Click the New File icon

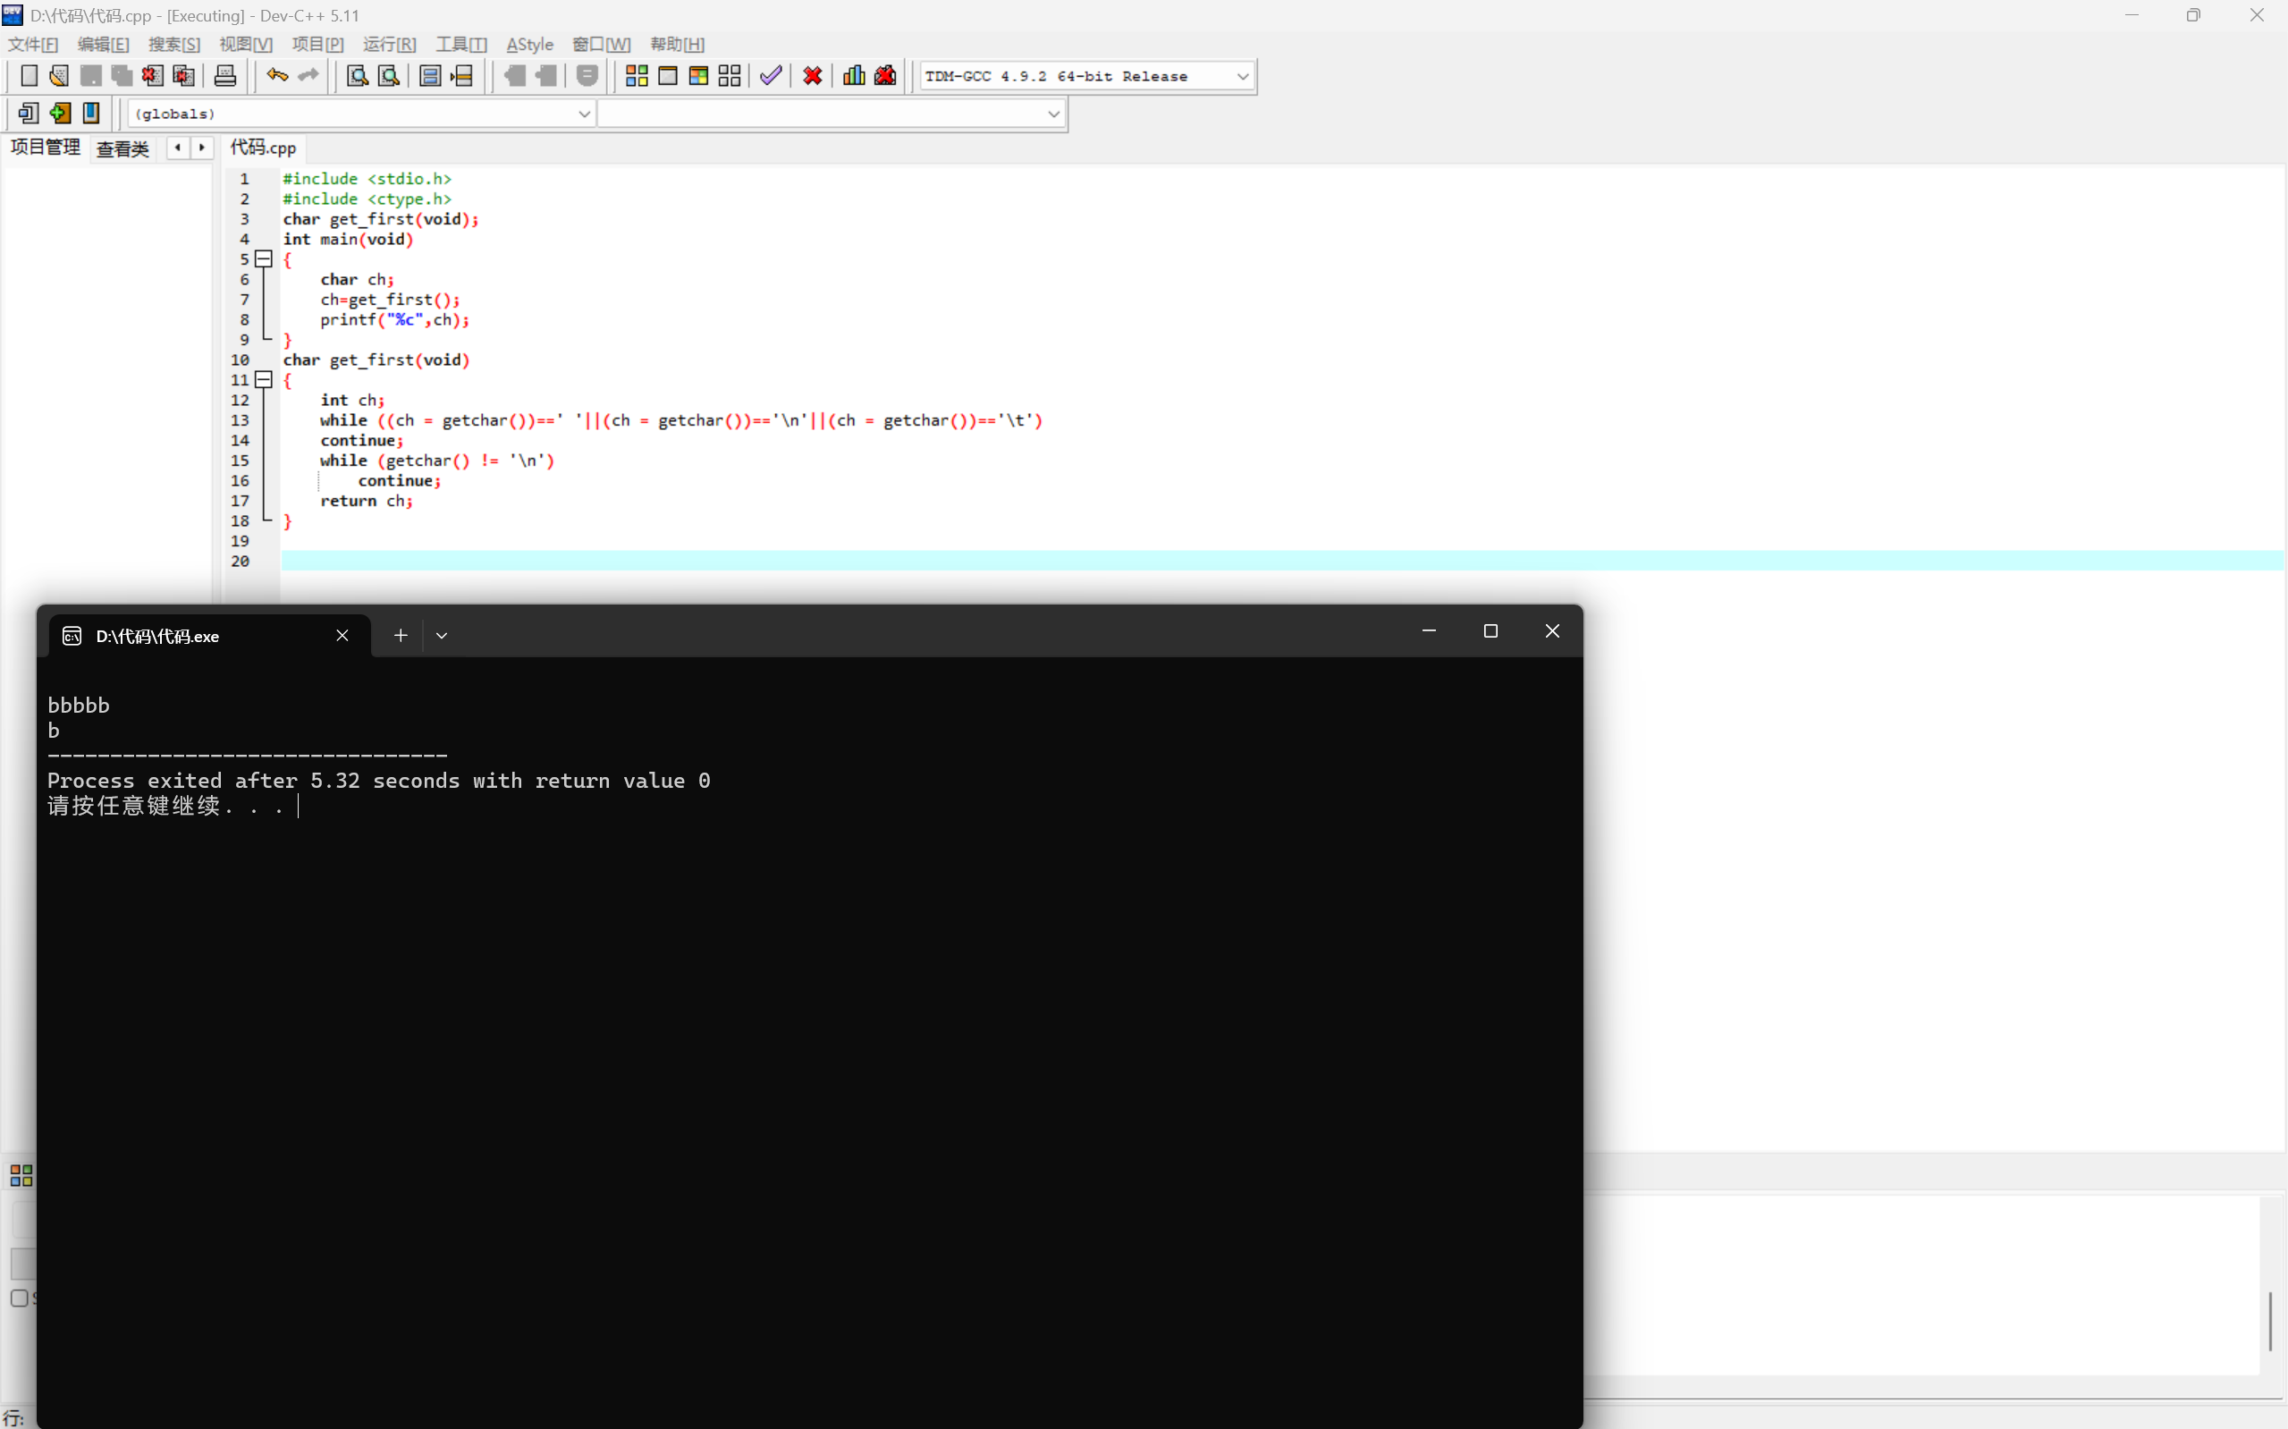[29, 76]
